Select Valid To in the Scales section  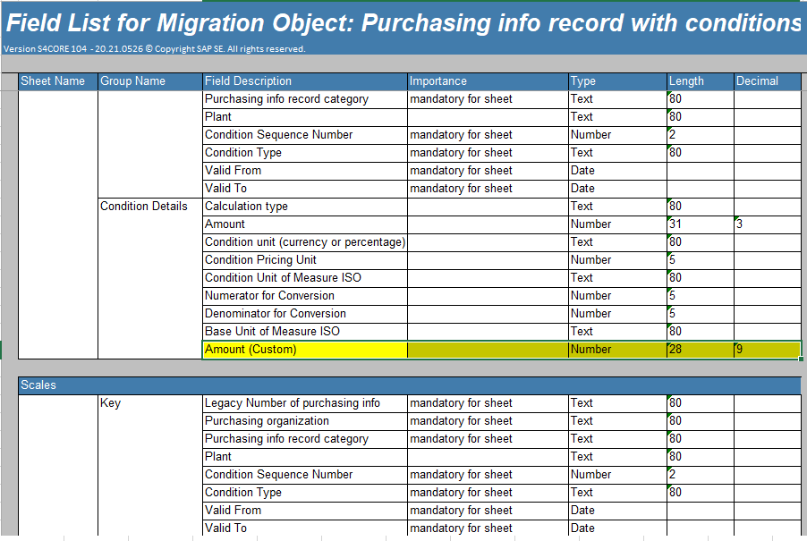click(305, 528)
